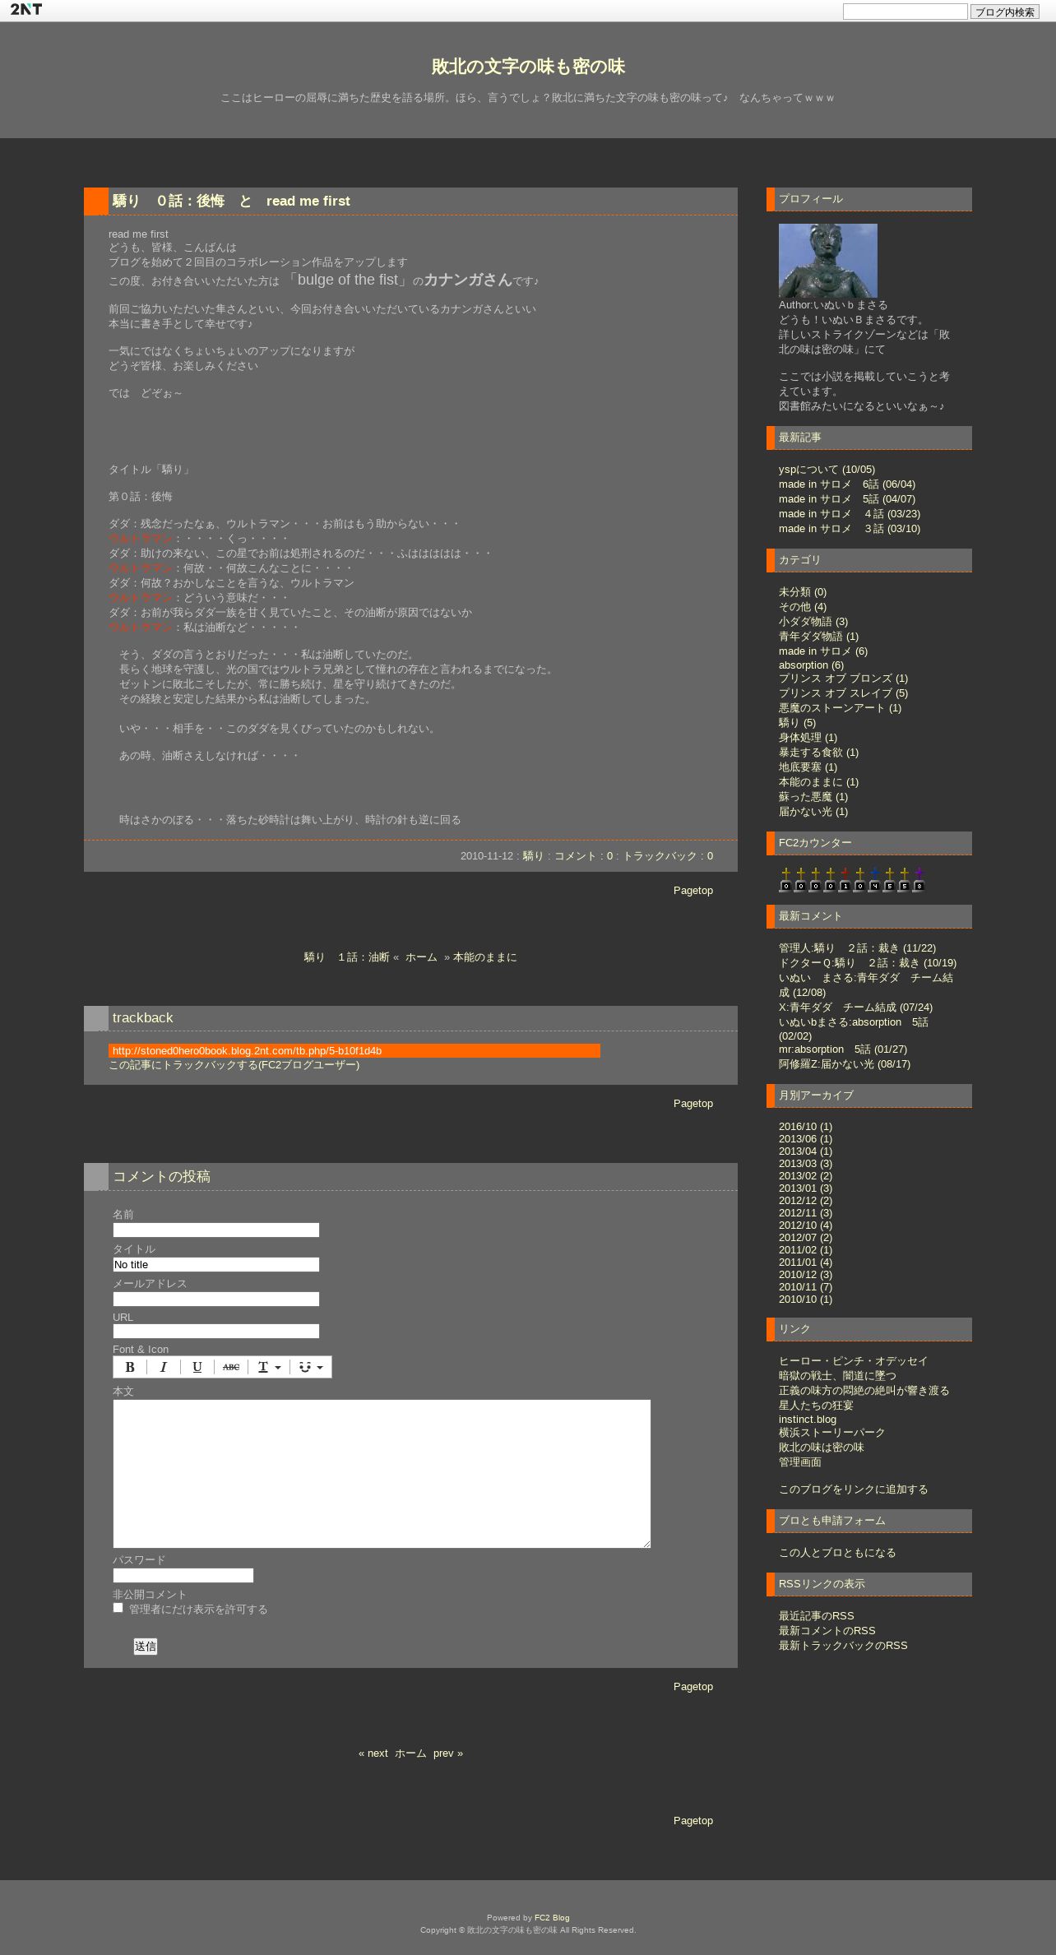Open archive 2012/10 (4)

[805, 1225]
